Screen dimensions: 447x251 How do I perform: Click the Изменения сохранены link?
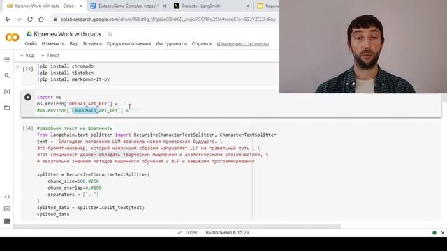tap(242, 43)
